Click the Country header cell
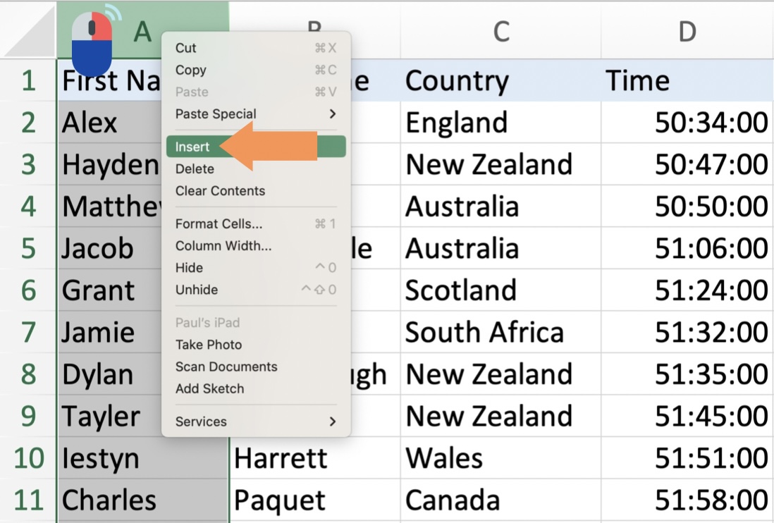The image size is (774, 523). 501,80
